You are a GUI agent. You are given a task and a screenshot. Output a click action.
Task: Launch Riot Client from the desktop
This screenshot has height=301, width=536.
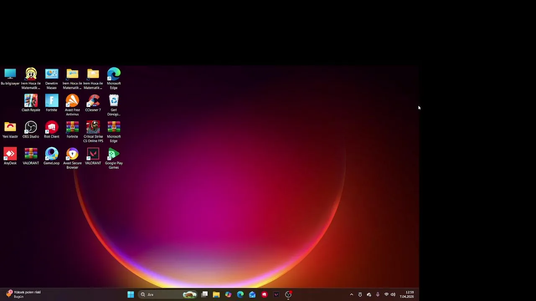(x=52, y=130)
